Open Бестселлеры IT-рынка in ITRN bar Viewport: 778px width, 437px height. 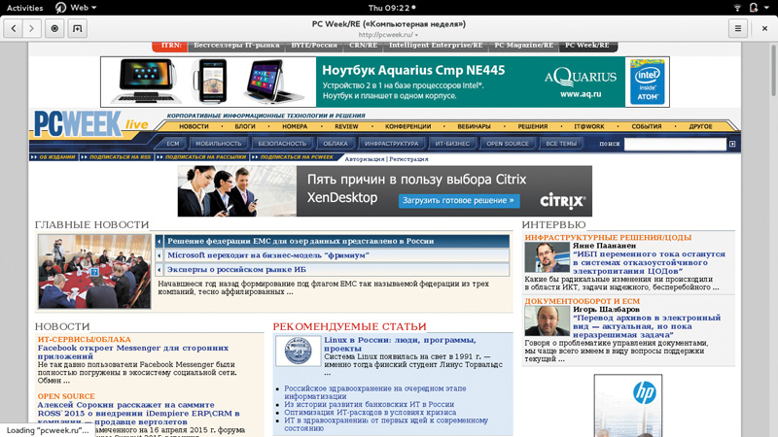pos(236,45)
